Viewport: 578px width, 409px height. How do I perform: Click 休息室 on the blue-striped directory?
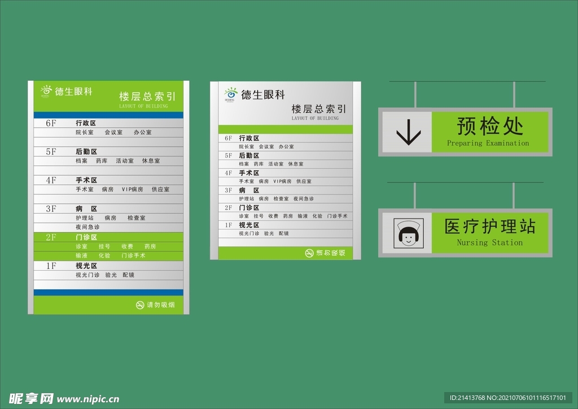(151, 161)
